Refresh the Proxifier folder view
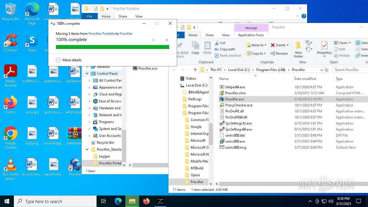368x207 pixels. click(x=326, y=70)
